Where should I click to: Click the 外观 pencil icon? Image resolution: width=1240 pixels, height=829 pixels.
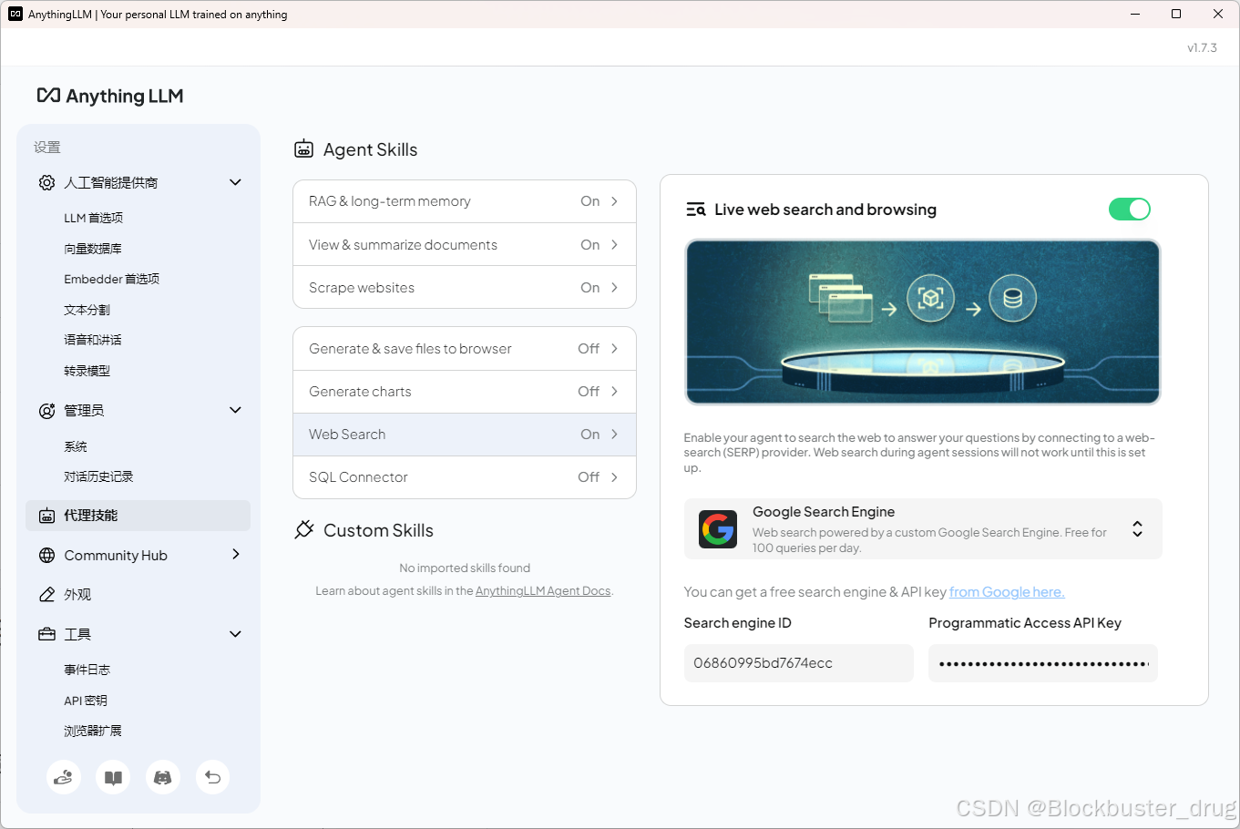click(x=46, y=595)
